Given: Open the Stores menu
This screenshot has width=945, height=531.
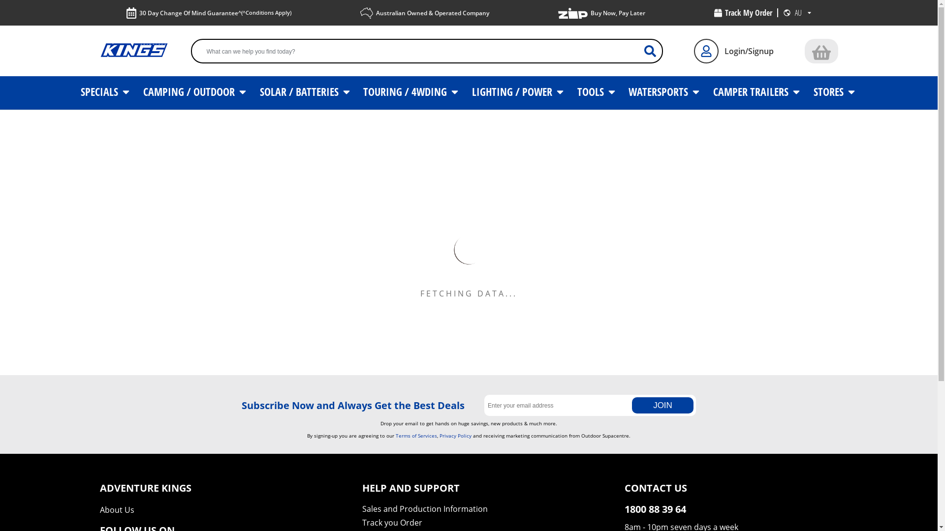Looking at the screenshot, I should click(x=834, y=92).
